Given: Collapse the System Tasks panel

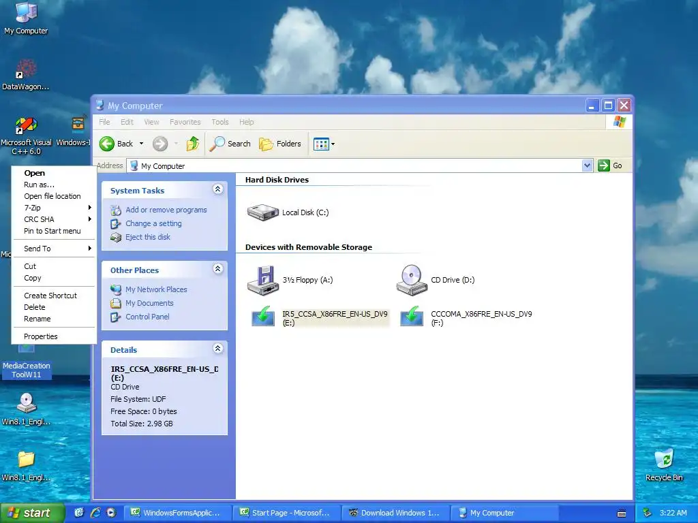Looking at the screenshot, I should pos(217,189).
